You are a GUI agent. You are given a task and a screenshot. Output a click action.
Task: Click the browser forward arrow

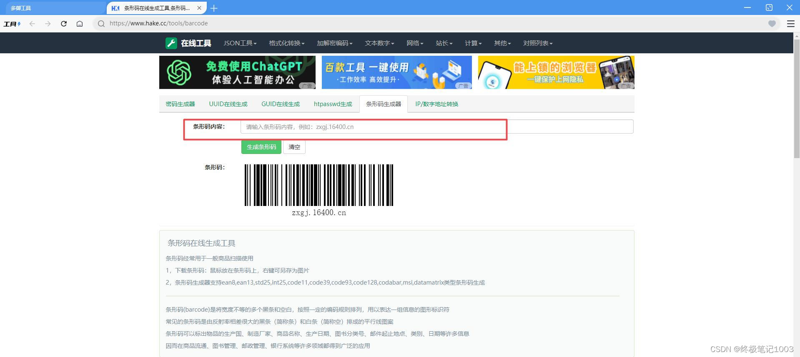[x=48, y=24]
